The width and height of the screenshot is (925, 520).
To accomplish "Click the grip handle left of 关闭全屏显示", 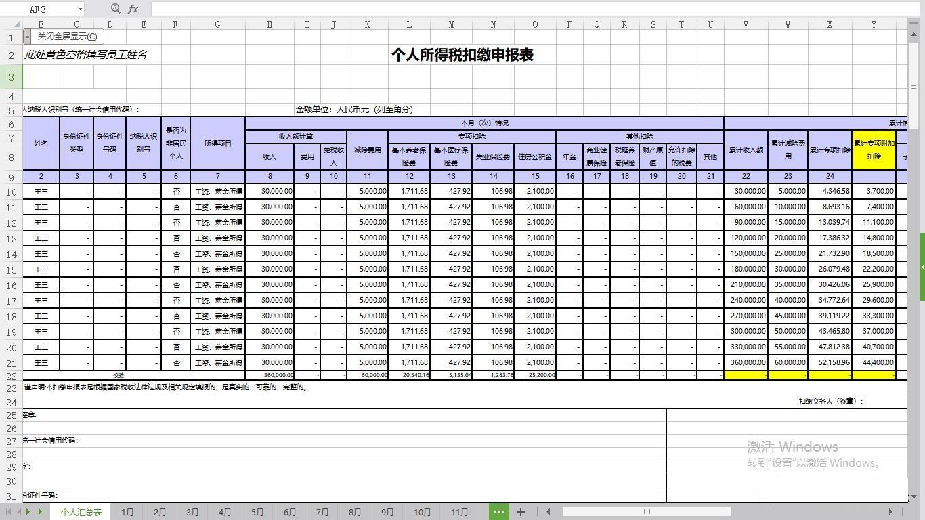I will point(27,37).
